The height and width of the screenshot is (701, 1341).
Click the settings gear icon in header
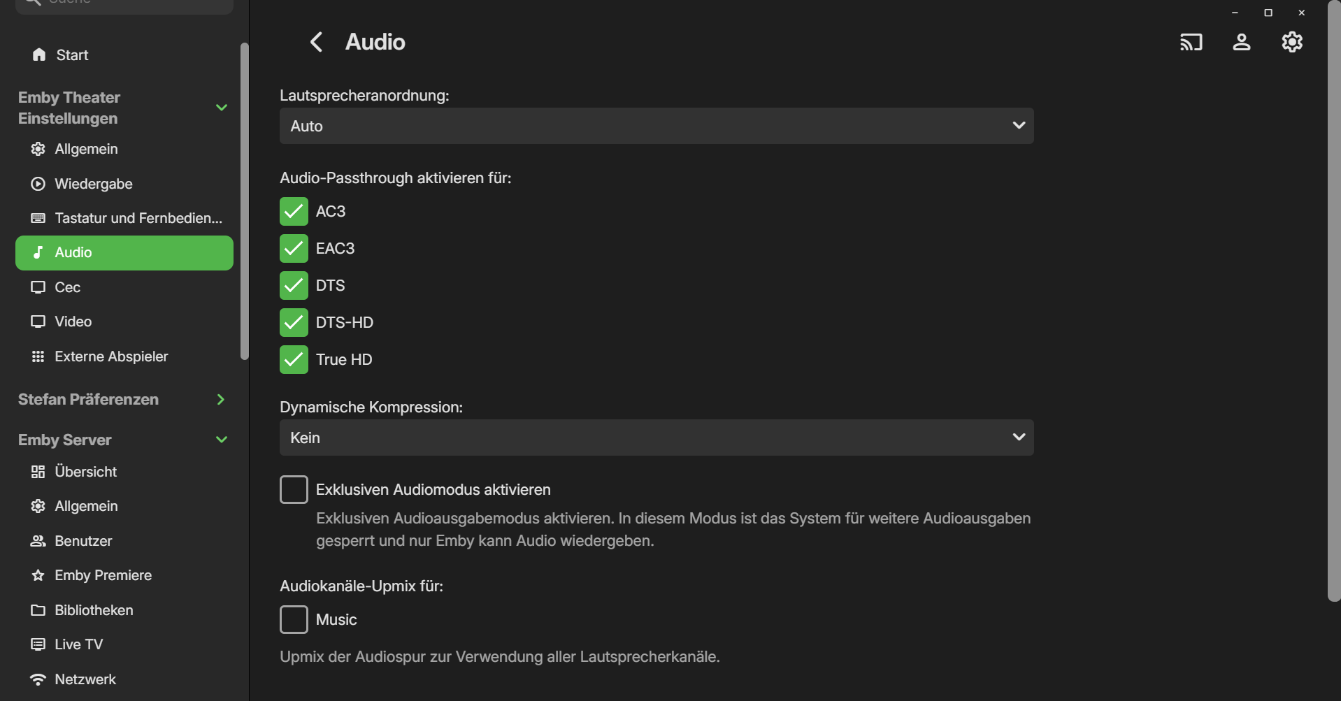point(1291,42)
